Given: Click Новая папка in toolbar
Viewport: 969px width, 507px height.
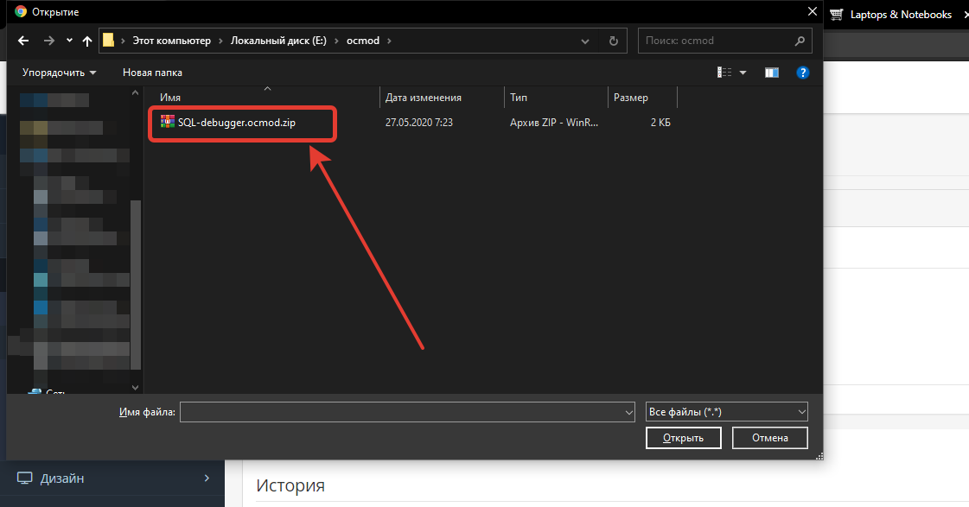Looking at the screenshot, I should click(152, 73).
